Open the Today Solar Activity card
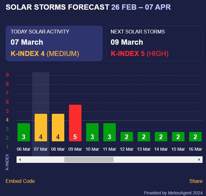The image size is (206, 196). click(54, 43)
